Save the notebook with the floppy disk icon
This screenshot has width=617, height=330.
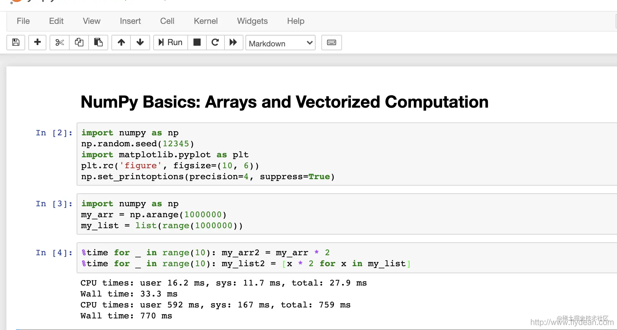[x=16, y=43]
